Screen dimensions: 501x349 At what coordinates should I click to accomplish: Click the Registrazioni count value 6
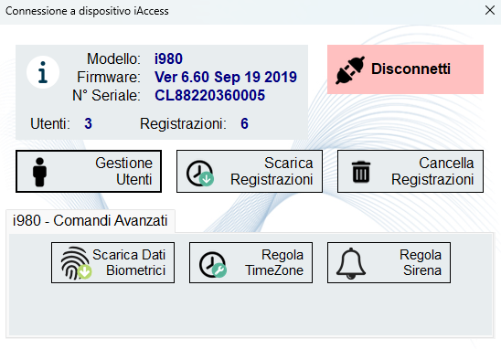pos(244,123)
